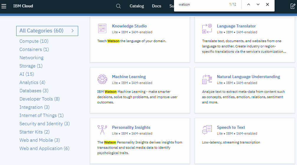Go to previous find match
The height and width of the screenshot is (165, 297).
click(x=249, y=4)
